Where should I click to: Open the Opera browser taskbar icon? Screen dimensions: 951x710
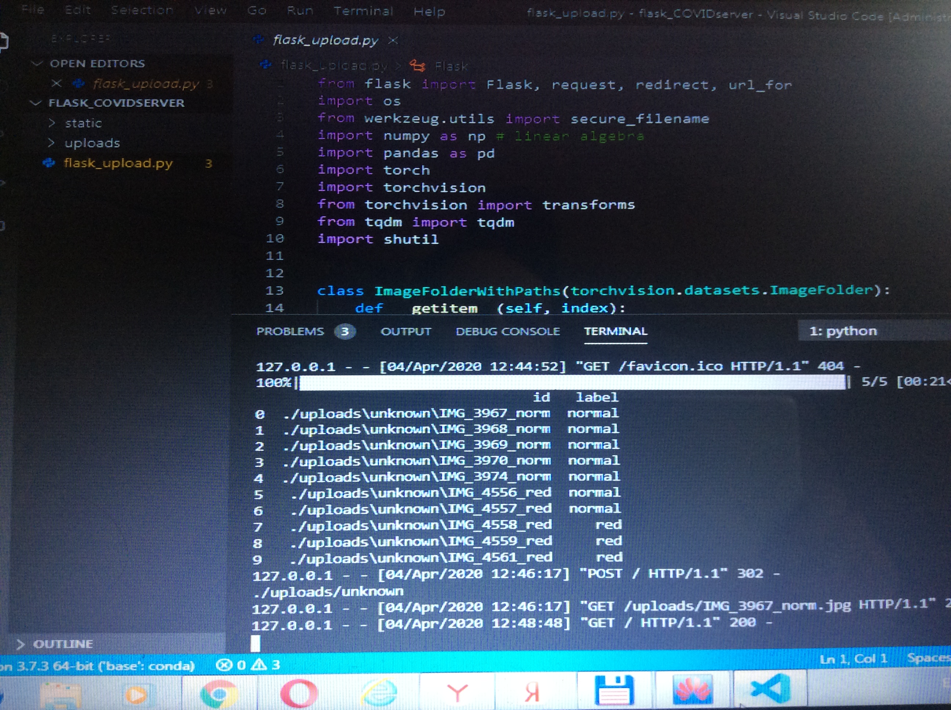[x=298, y=693]
